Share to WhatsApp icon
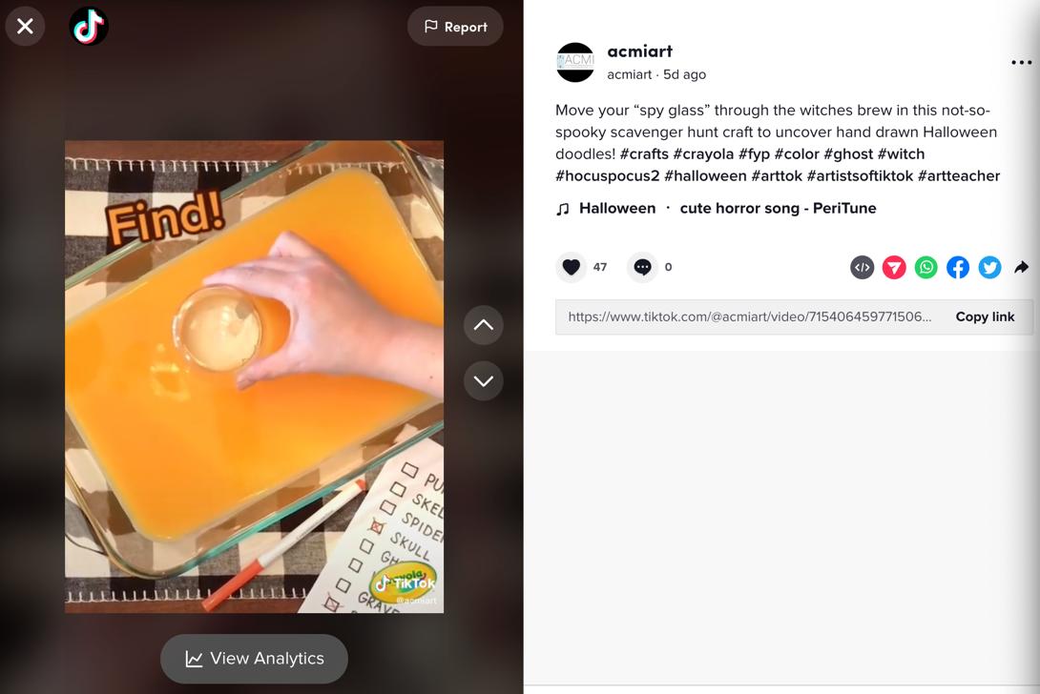The width and height of the screenshot is (1040, 694). pos(926,268)
